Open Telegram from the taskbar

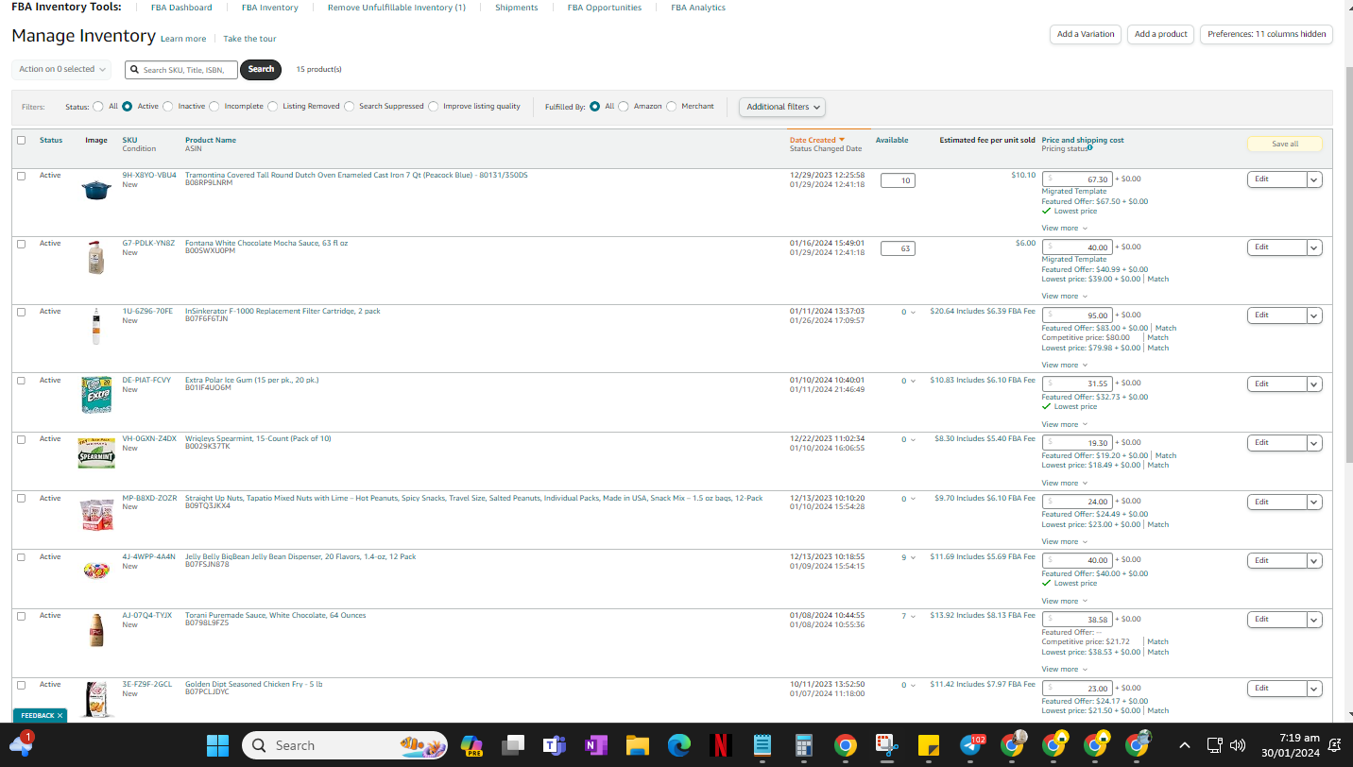pos(970,745)
